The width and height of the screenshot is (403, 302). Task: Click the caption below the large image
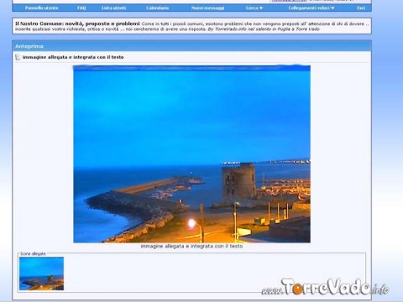click(x=191, y=247)
